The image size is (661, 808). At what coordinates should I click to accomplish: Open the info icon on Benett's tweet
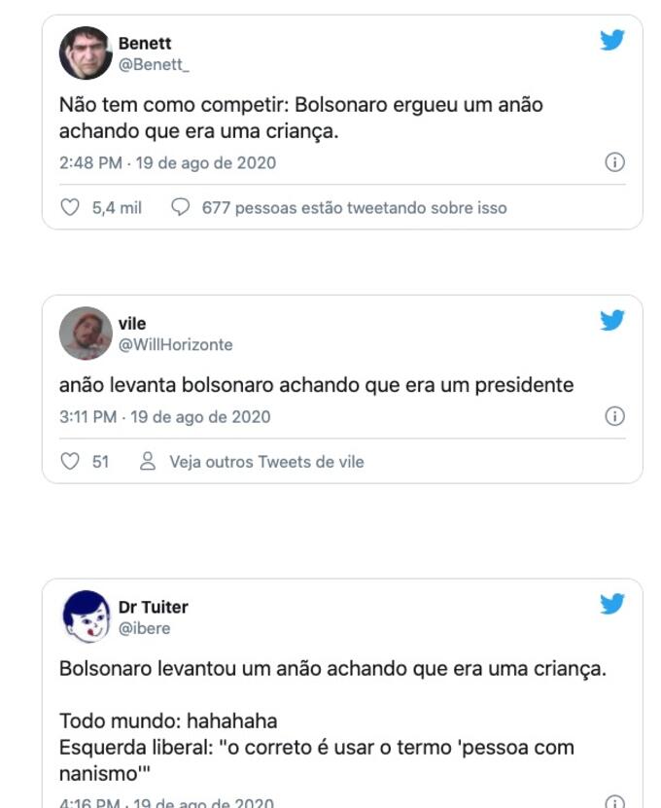click(x=614, y=162)
